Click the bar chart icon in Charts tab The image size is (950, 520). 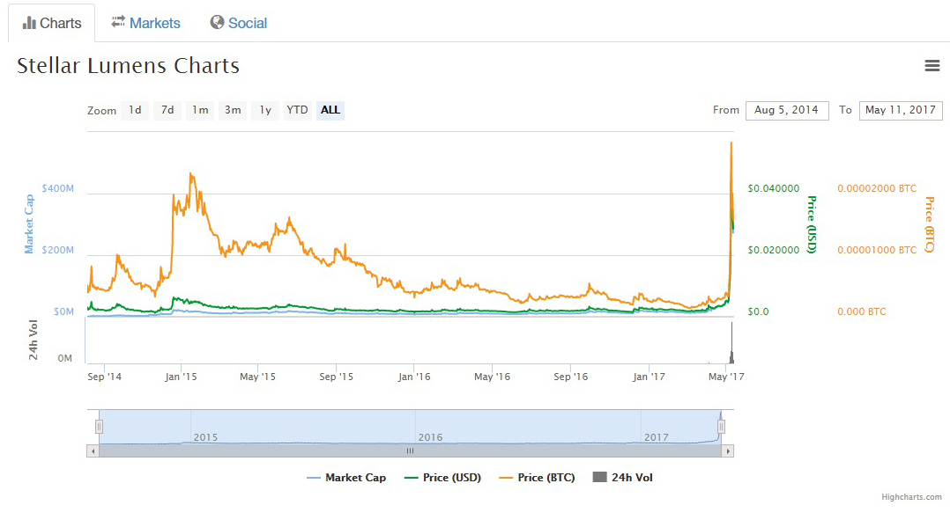(x=29, y=23)
